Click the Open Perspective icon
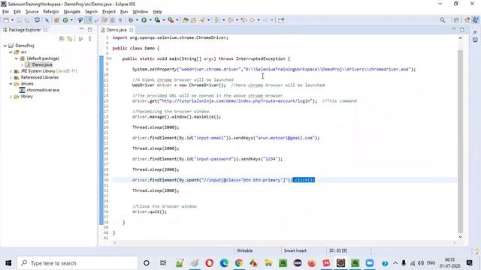This screenshot has height=270, width=481. coord(456,20)
